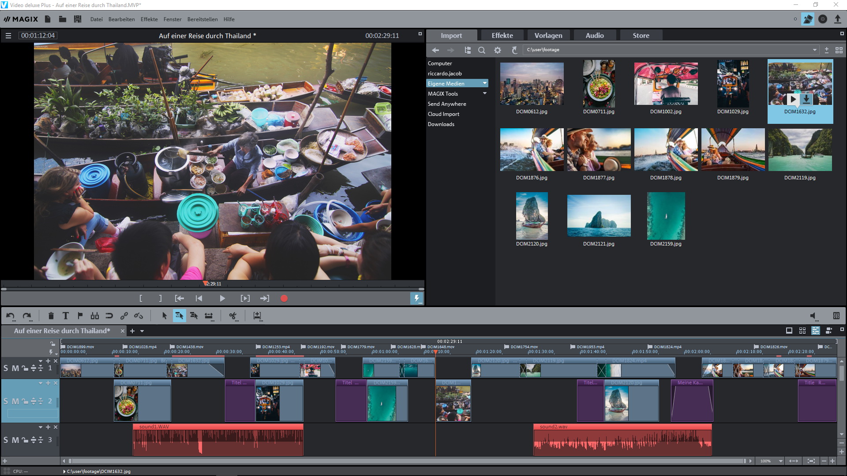Open the 100% zoom level dropdown
The width and height of the screenshot is (847, 476).
[x=780, y=461]
